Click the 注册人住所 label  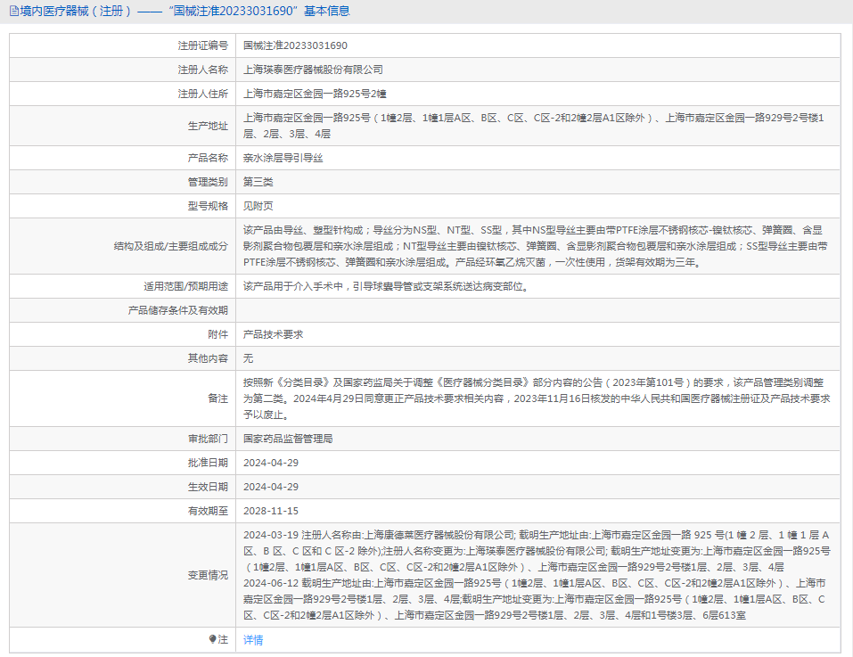(203, 94)
